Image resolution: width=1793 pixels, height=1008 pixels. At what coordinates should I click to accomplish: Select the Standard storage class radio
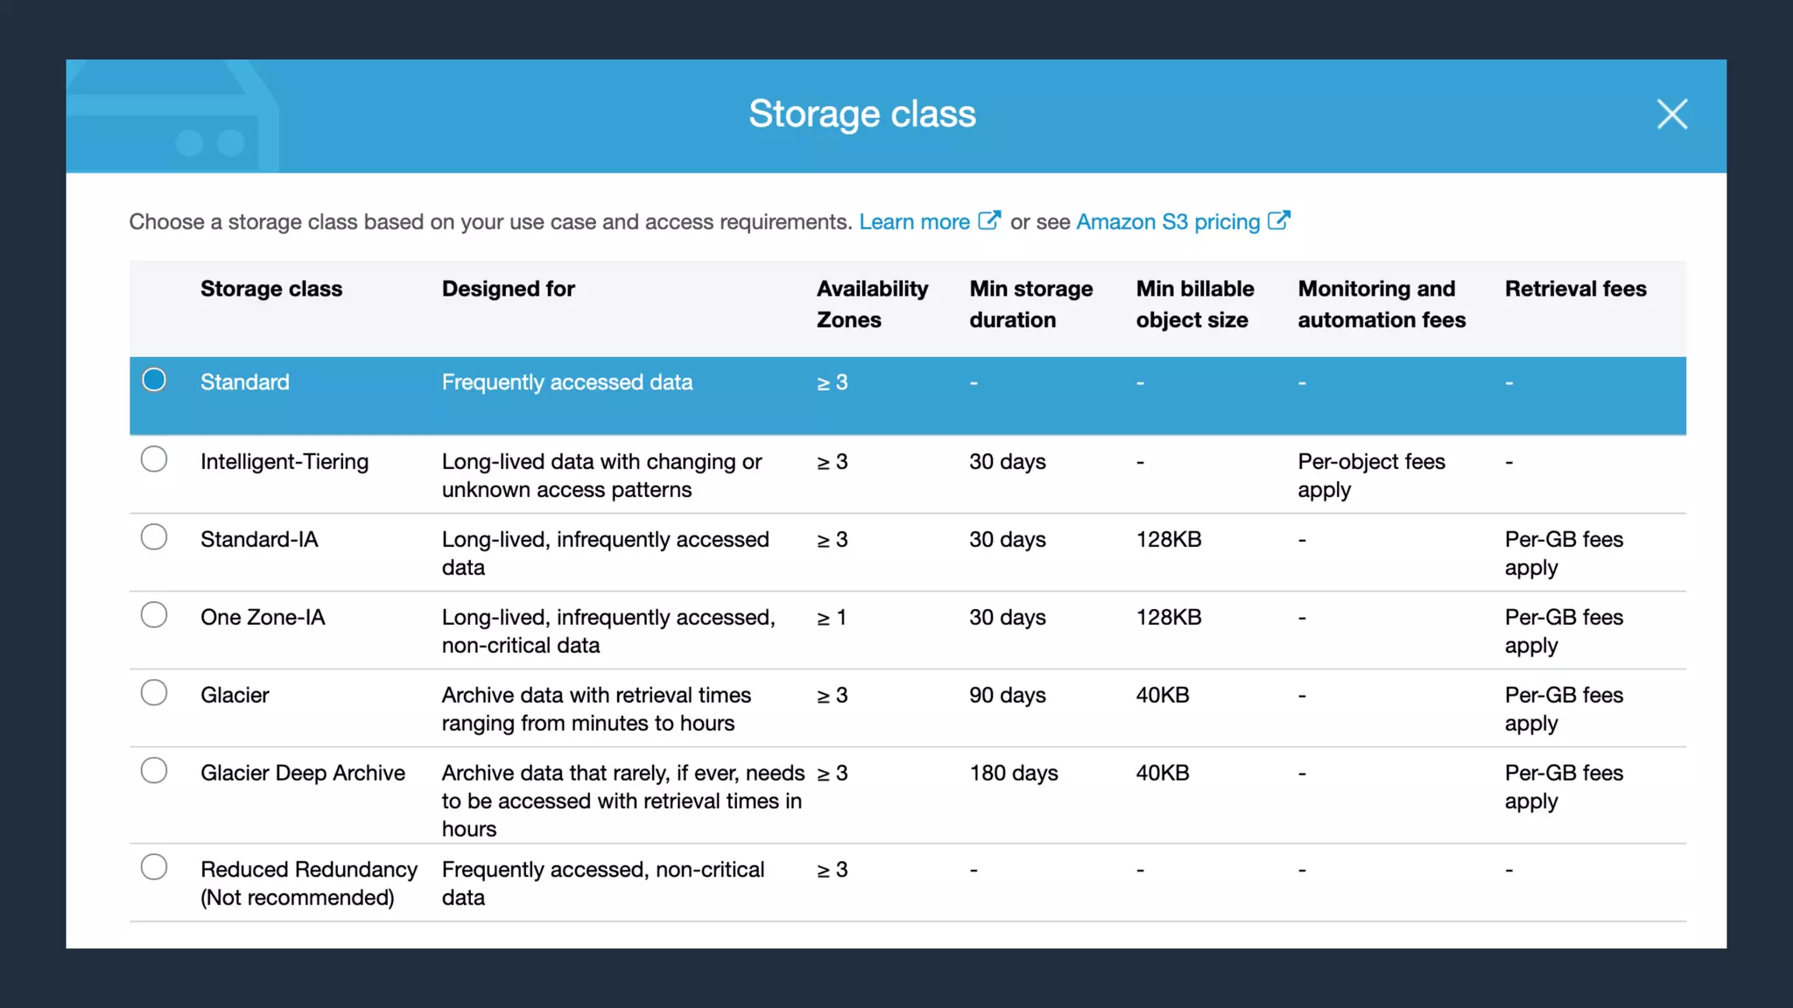(x=154, y=380)
